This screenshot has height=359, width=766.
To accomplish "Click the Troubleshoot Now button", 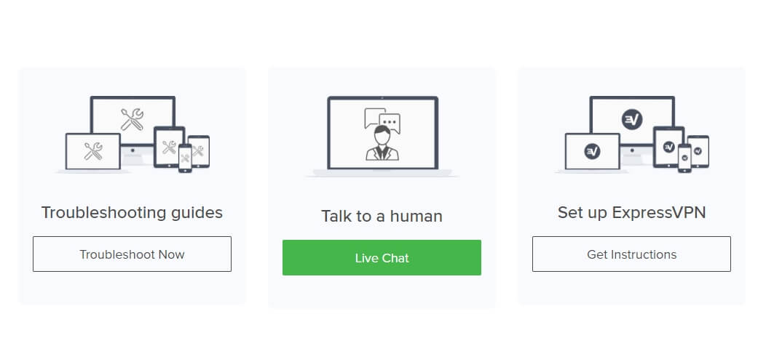I will (x=132, y=254).
